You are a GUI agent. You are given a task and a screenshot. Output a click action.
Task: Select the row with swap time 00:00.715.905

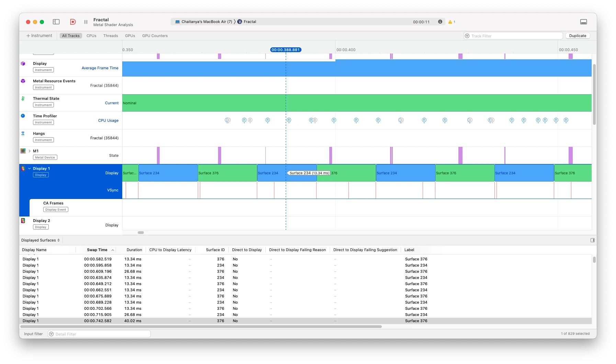(306, 315)
